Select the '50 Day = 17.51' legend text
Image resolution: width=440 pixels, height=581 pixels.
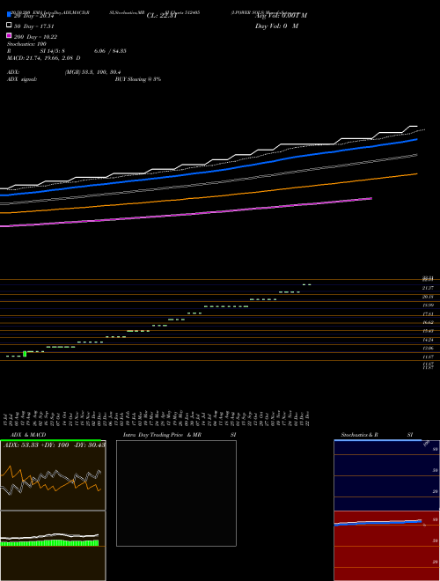(34, 26)
